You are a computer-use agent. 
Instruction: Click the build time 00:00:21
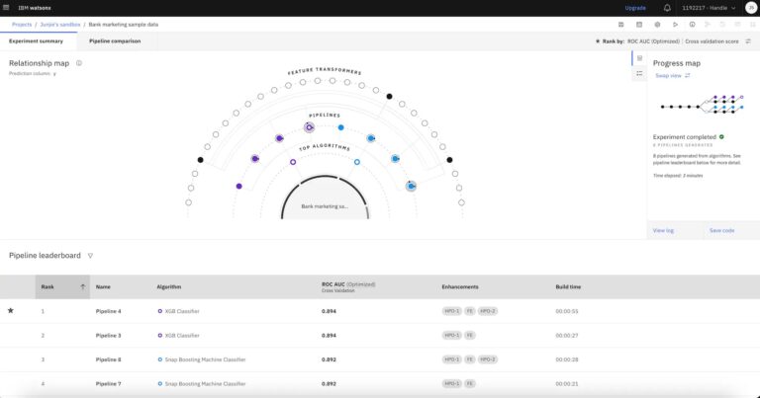[567, 383]
